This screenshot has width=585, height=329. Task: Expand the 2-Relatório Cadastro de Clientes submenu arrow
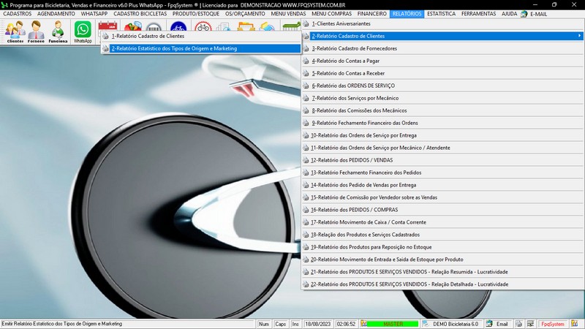(x=579, y=36)
